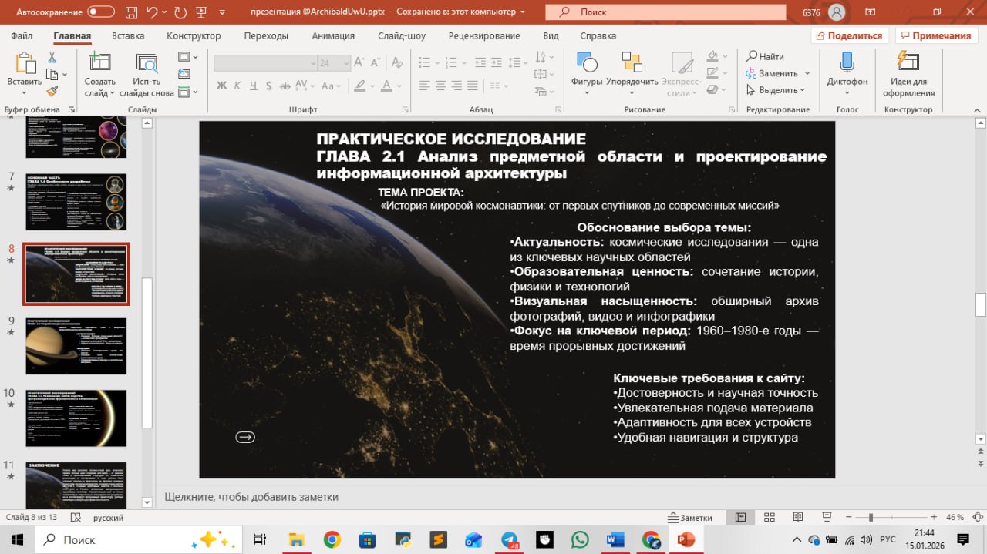This screenshot has width=987, height=554.
Task: Switch to Review (Рецензирование) tab
Action: [483, 35]
